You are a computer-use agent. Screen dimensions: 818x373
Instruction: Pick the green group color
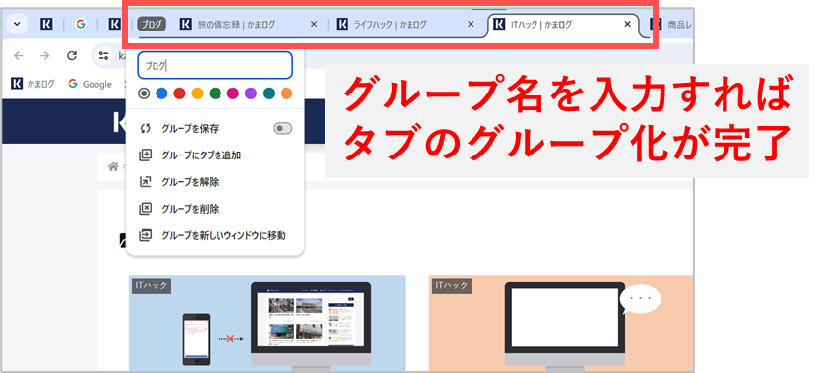[215, 93]
